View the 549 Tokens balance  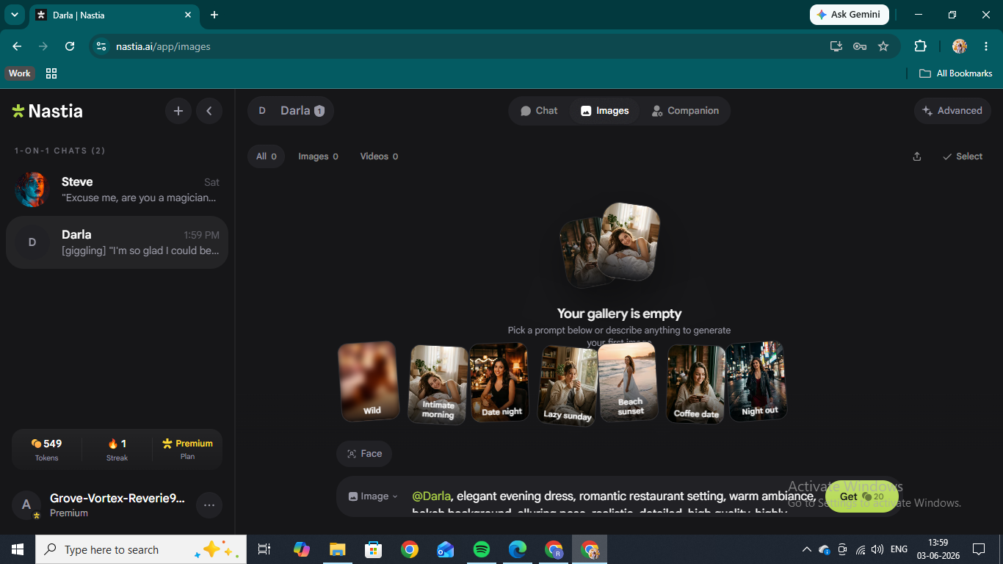point(47,449)
